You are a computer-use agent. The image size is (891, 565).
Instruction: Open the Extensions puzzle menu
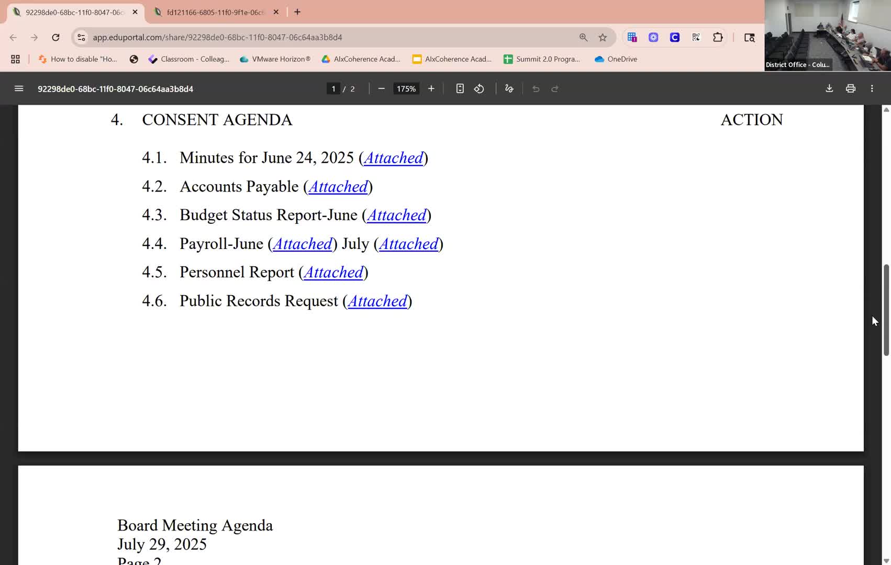tap(718, 37)
